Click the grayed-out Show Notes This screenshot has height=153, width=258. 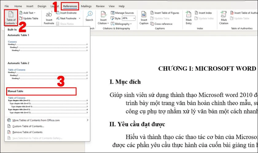[x=65, y=24]
